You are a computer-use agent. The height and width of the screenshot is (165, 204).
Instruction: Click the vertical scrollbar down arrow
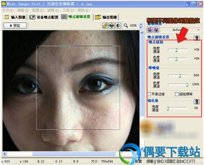pyautogui.click(x=142, y=149)
